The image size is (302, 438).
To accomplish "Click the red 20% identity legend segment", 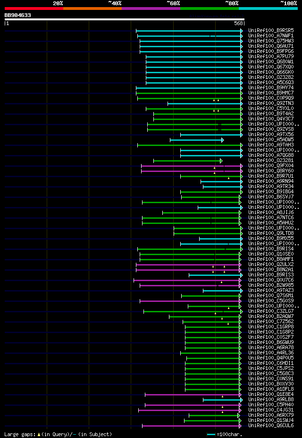I will (x=34, y=9).
